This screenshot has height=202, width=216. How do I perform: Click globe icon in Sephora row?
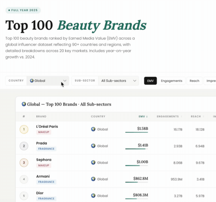93,162
